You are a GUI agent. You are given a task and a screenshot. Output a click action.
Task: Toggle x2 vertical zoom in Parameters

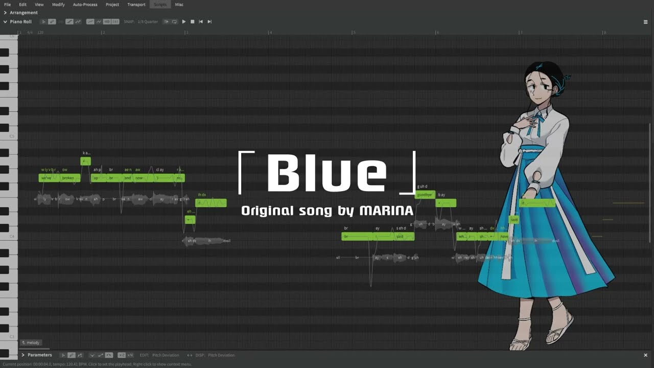click(x=122, y=355)
